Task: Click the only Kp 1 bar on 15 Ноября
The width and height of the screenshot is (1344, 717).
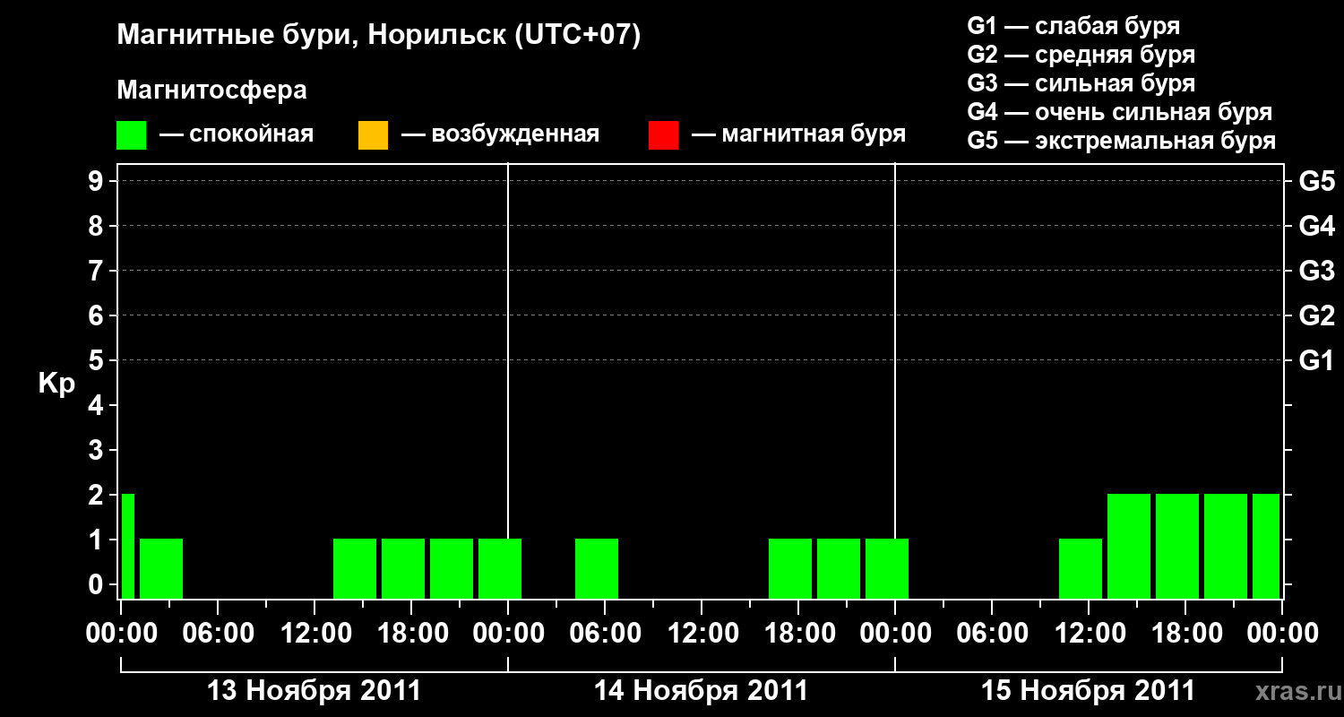Action: [1081, 568]
